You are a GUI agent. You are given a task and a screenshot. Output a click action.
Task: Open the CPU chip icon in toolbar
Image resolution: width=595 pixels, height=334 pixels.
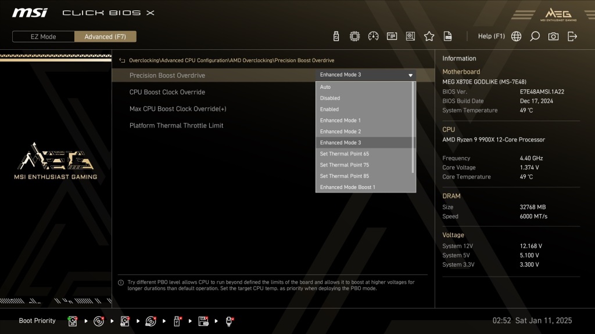(x=354, y=37)
